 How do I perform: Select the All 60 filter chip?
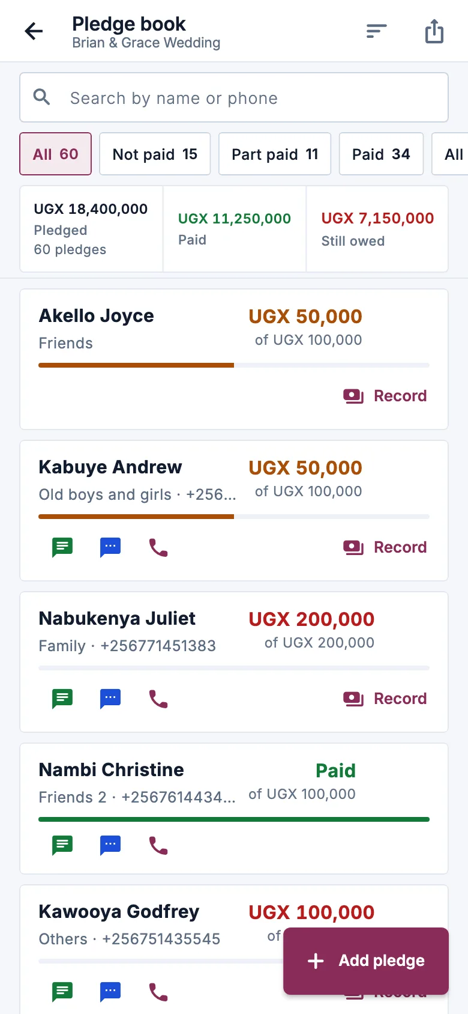click(x=56, y=154)
